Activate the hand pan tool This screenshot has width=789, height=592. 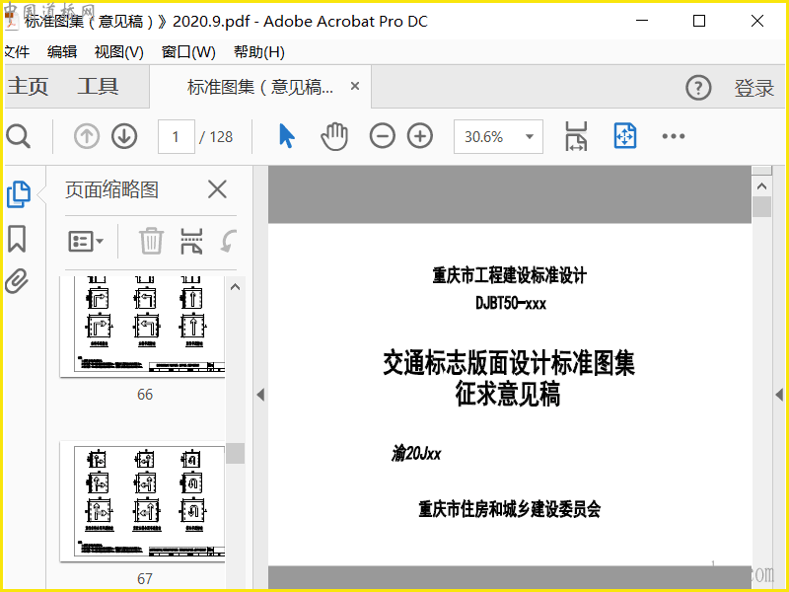point(334,136)
